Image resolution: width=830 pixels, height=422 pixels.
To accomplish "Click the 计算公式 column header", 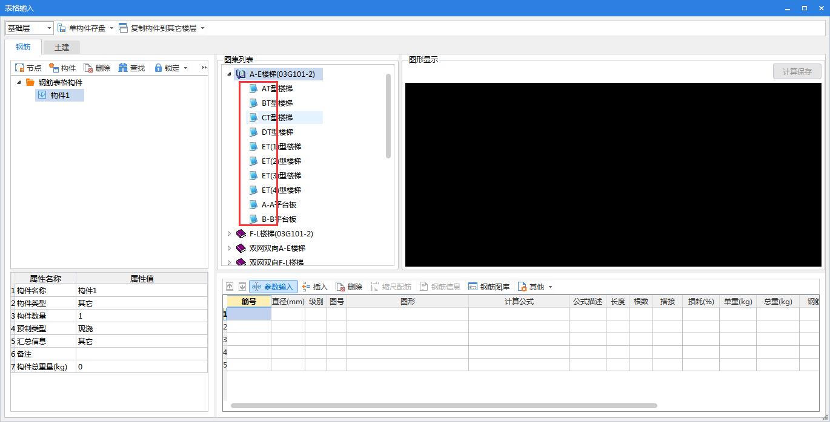I will [x=519, y=301].
